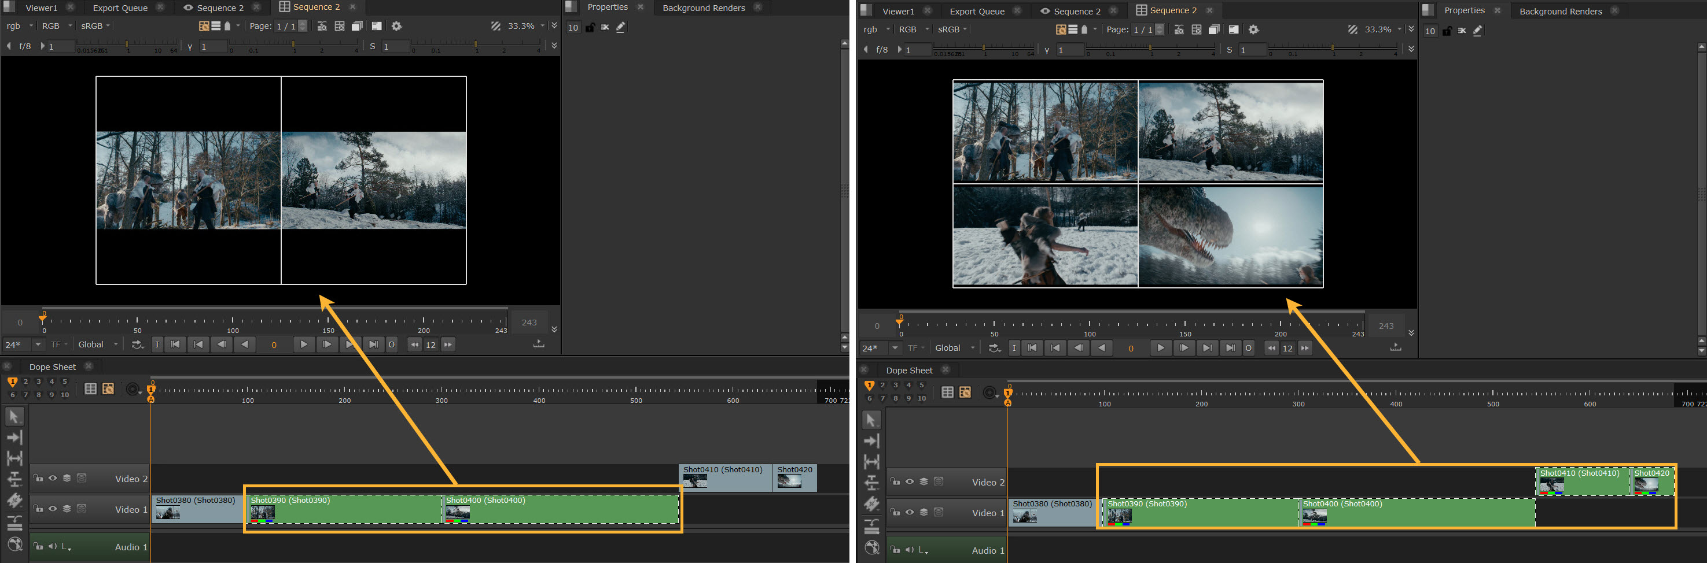Switch to Export Queue tab in left screenshot
1707x563 pixels.
click(x=120, y=8)
